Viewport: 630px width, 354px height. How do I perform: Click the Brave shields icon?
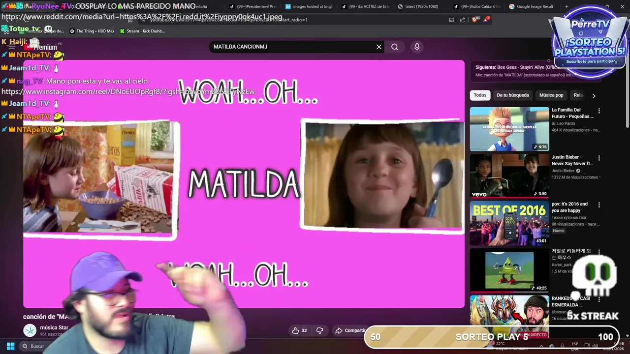click(x=474, y=20)
